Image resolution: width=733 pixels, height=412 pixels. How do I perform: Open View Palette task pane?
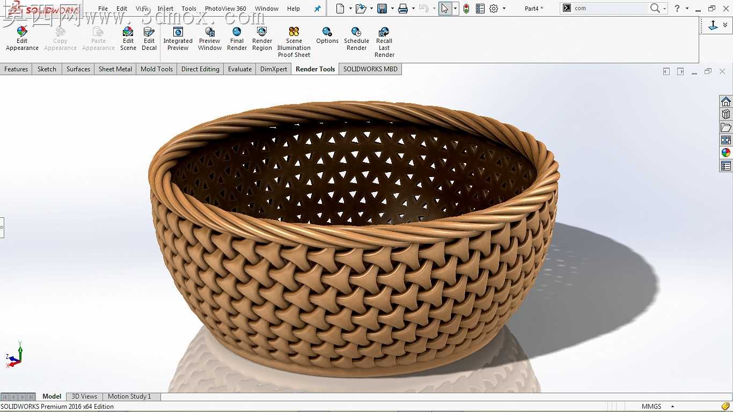[x=726, y=140]
